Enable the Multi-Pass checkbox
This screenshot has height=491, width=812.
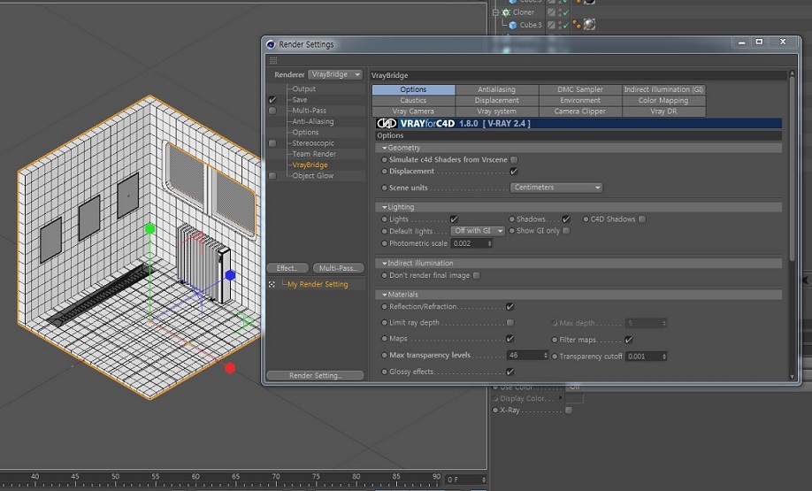click(x=272, y=111)
